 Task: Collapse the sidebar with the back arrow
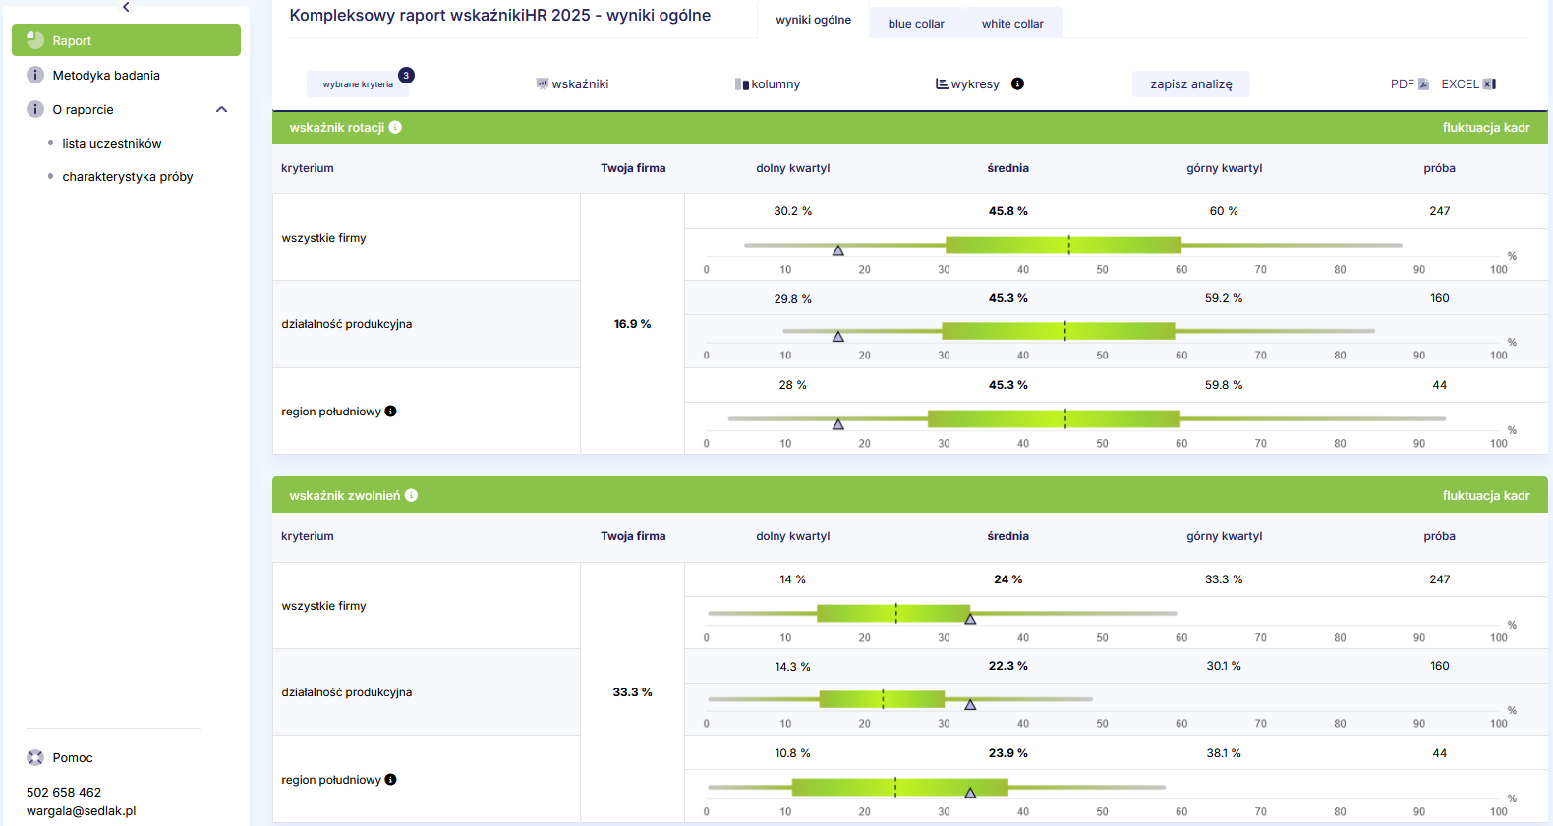126,7
